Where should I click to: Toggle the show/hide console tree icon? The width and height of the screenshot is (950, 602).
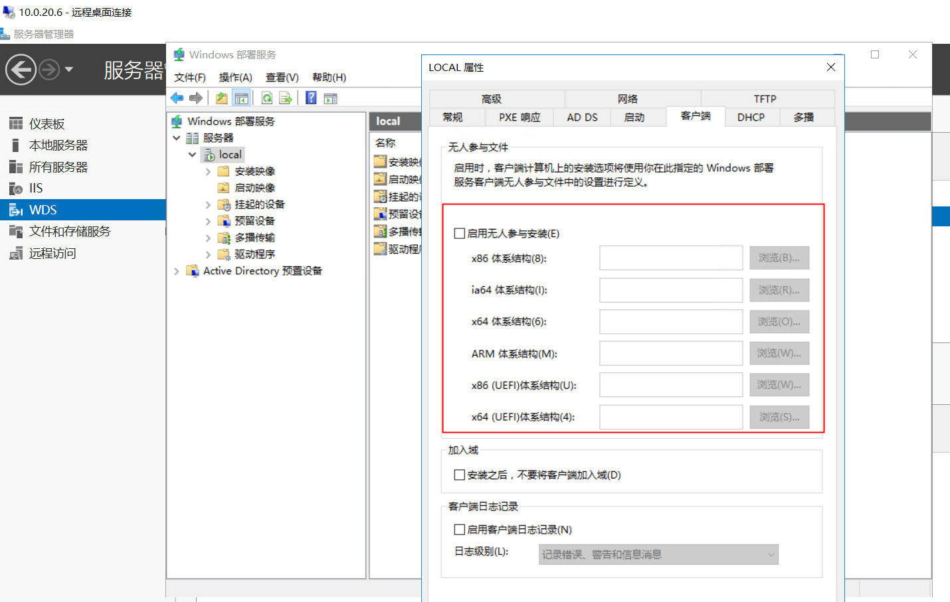[242, 98]
